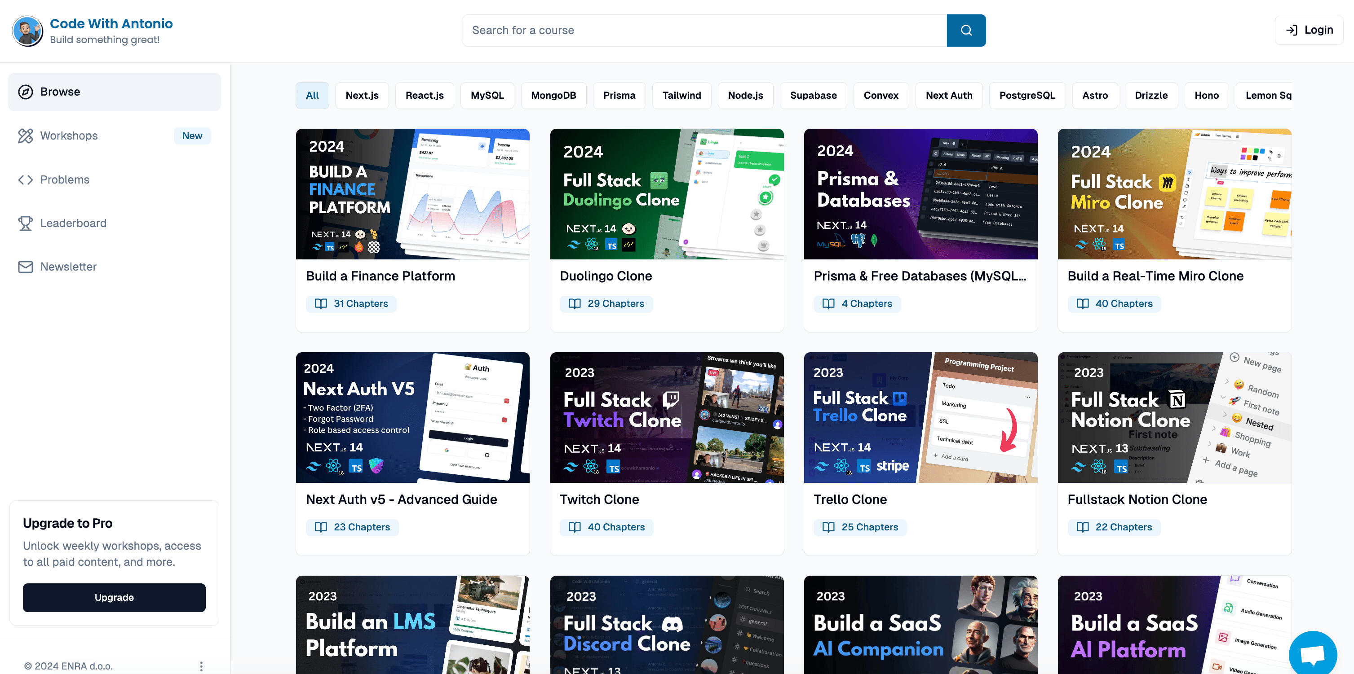Click the Problems code brackets icon

[x=25, y=179]
